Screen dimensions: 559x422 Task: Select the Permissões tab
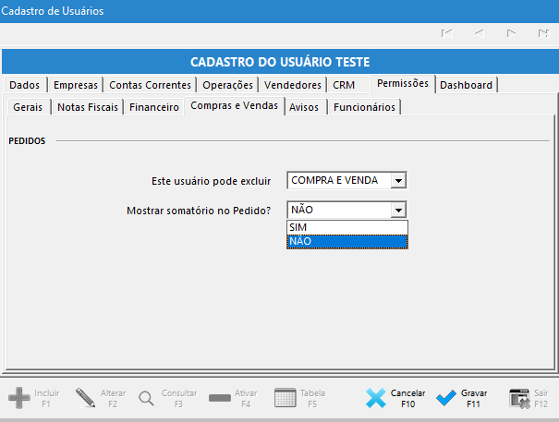click(x=403, y=83)
